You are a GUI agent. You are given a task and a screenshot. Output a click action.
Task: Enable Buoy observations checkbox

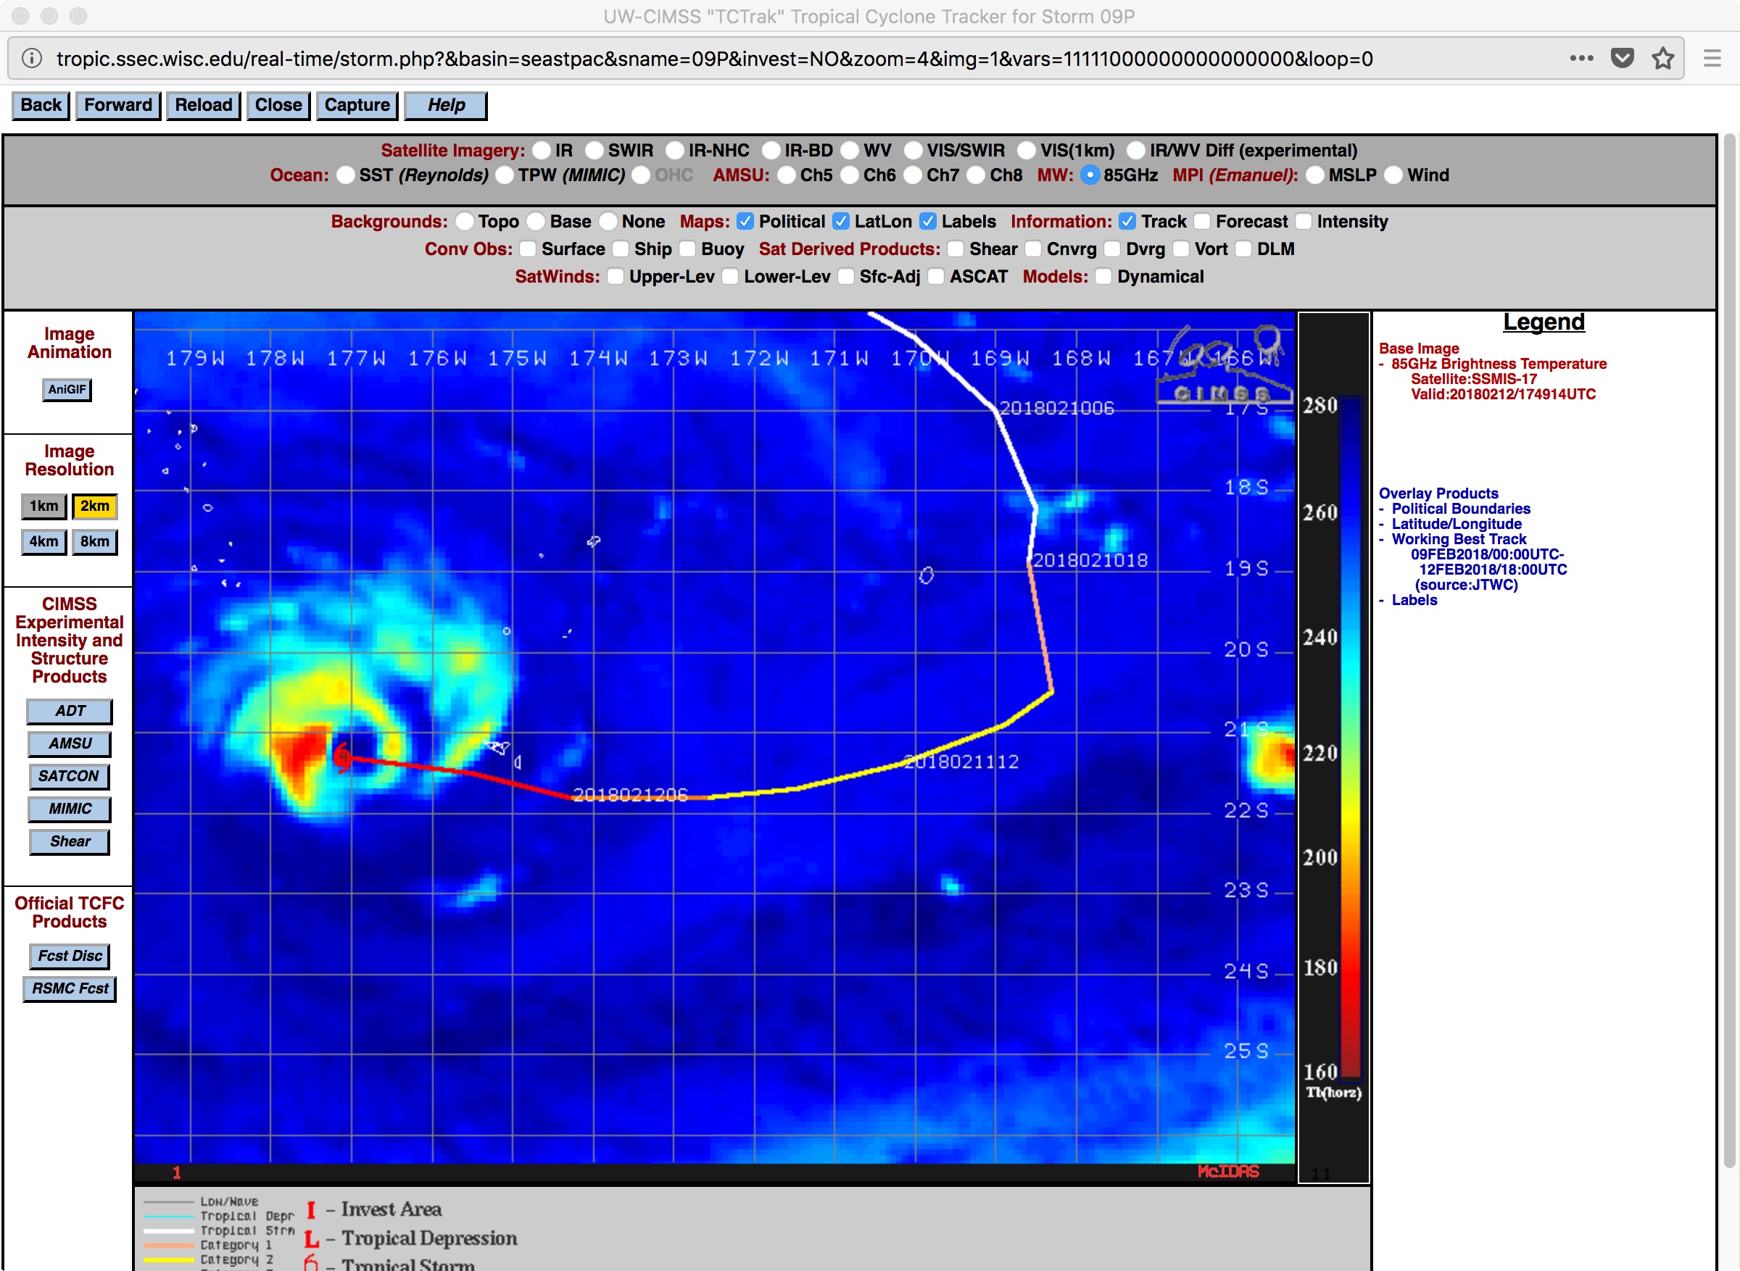pos(687,249)
